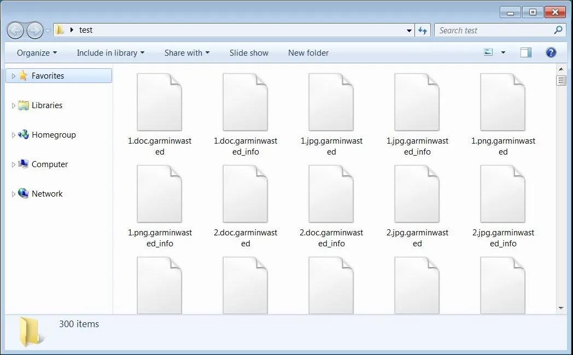The width and height of the screenshot is (573, 355).
Task: Open the Share with menu
Action: click(187, 53)
